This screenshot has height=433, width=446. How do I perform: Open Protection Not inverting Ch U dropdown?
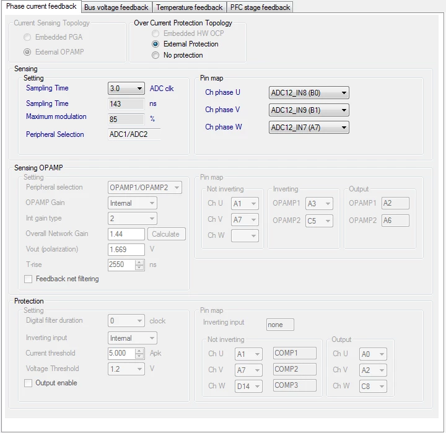(x=248, y=354)
